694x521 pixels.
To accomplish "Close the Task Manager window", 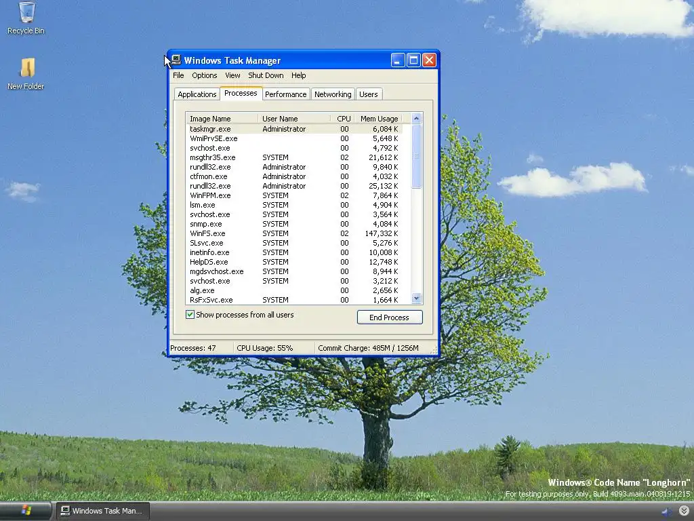I will pyautogui.click(x=429, y=60).
